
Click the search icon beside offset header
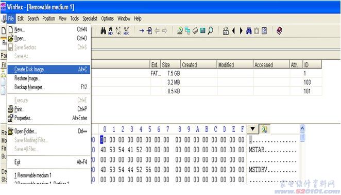264,129
